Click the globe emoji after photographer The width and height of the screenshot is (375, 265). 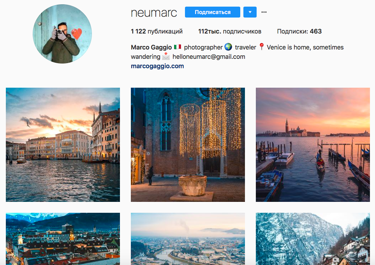pos(228,47)
